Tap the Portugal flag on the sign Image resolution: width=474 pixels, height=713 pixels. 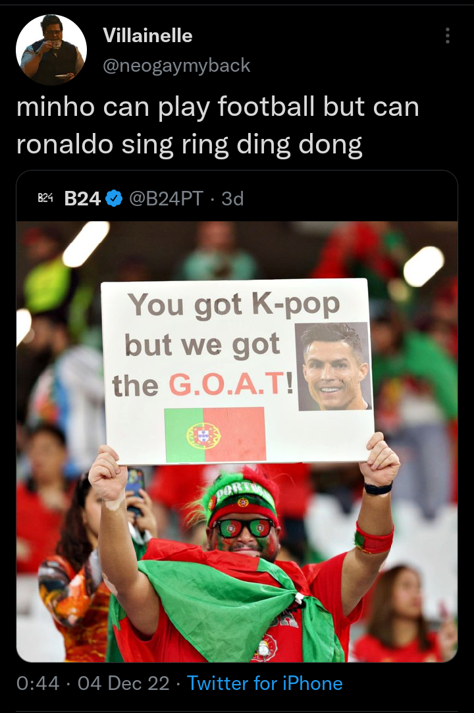pyautogui.click(x=215, y=435)
